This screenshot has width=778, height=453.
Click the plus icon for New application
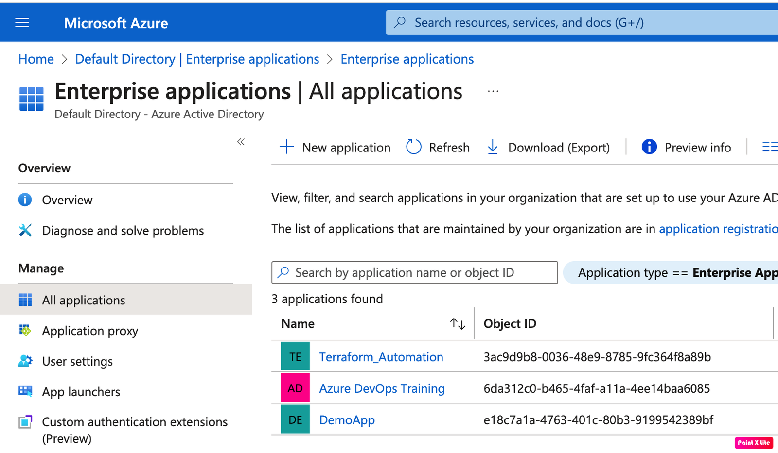point(287,147)
